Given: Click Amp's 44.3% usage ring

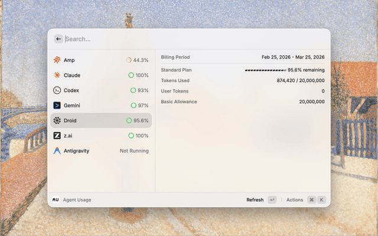Looking at the screenshot, I should click(129, 60).
